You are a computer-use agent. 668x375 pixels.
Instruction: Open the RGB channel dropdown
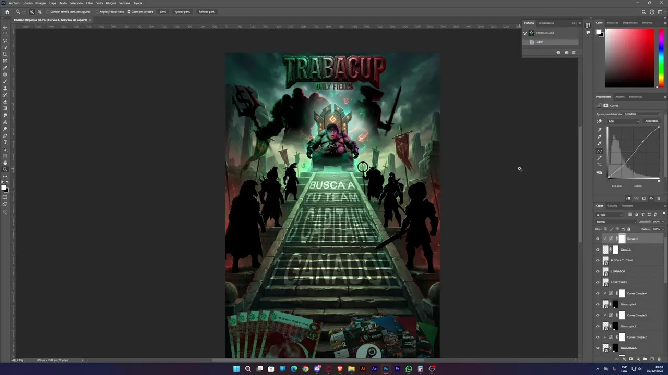coord(623,121)
